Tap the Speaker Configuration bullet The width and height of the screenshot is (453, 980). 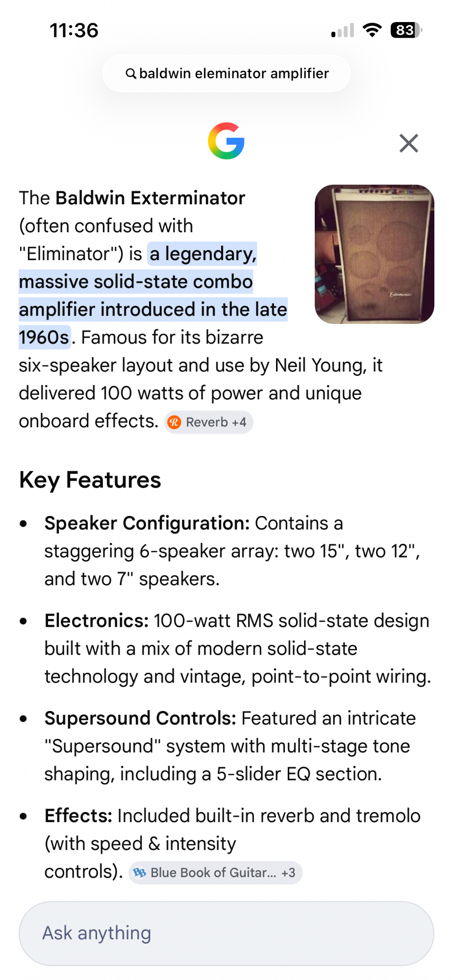point(148,523)
